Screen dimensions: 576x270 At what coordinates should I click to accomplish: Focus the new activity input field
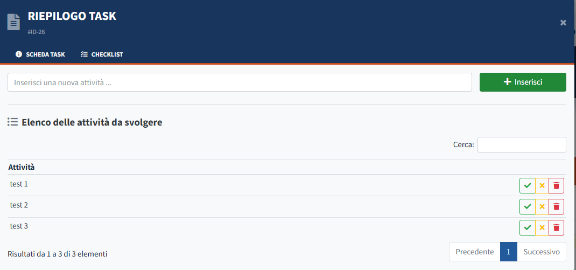[240, 82]
